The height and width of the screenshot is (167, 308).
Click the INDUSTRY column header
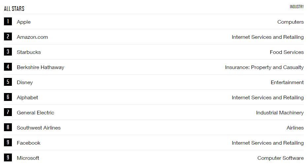pos(296,7)
